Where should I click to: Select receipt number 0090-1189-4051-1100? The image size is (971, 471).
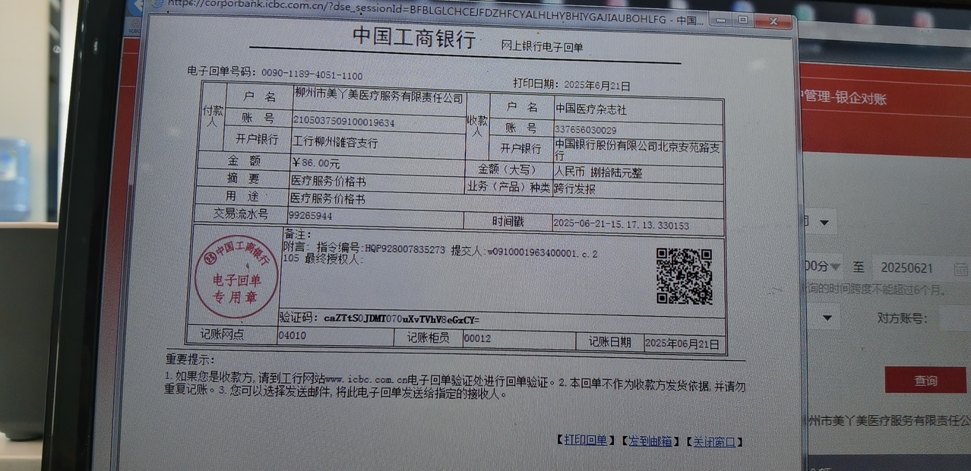click(312, 75)
